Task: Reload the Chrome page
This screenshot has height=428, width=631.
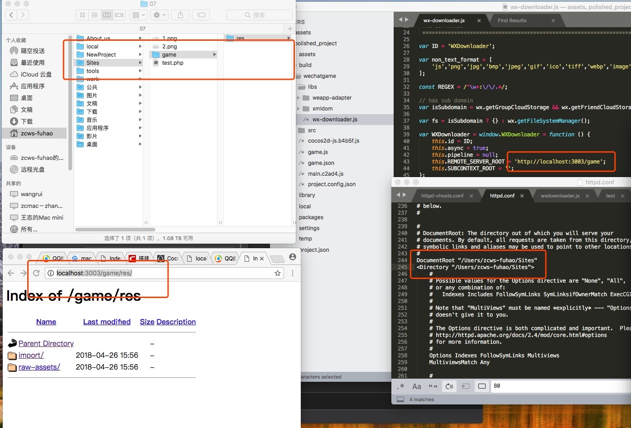Action: point(36,273)
